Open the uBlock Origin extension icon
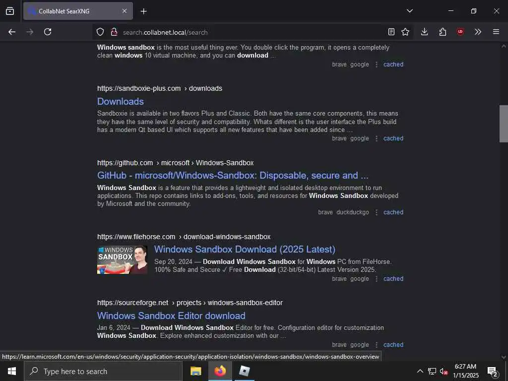This screenshot has height=381, width=508. [x=460, y=32]
